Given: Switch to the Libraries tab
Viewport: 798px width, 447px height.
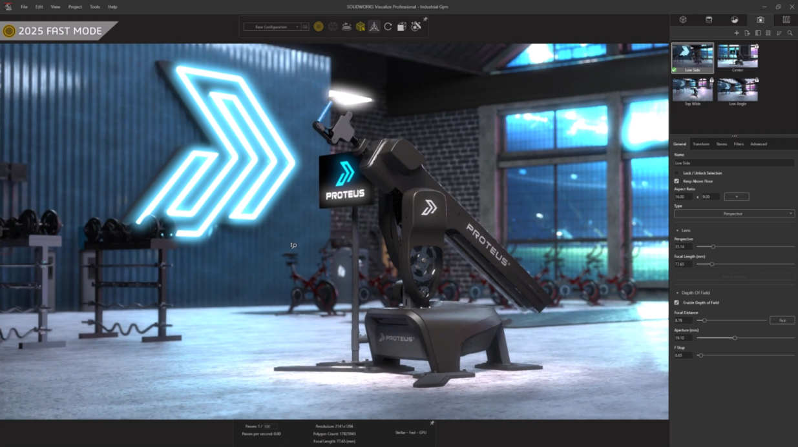Looking at the screenshot, I should pos(786,20).
